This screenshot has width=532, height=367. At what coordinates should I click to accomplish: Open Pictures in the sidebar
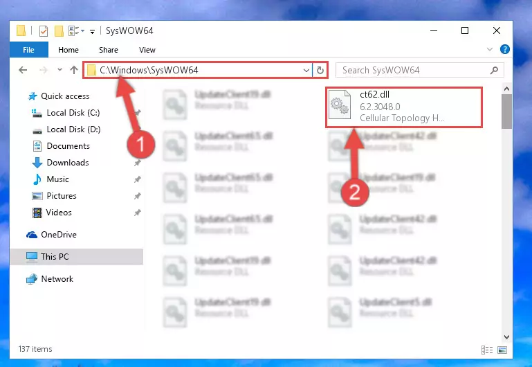[x=54, y=196]
